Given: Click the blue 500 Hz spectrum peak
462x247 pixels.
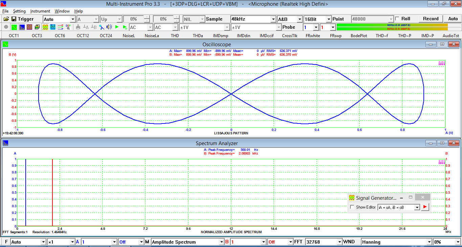Looking at the screenshot, I should coord(26,192).
